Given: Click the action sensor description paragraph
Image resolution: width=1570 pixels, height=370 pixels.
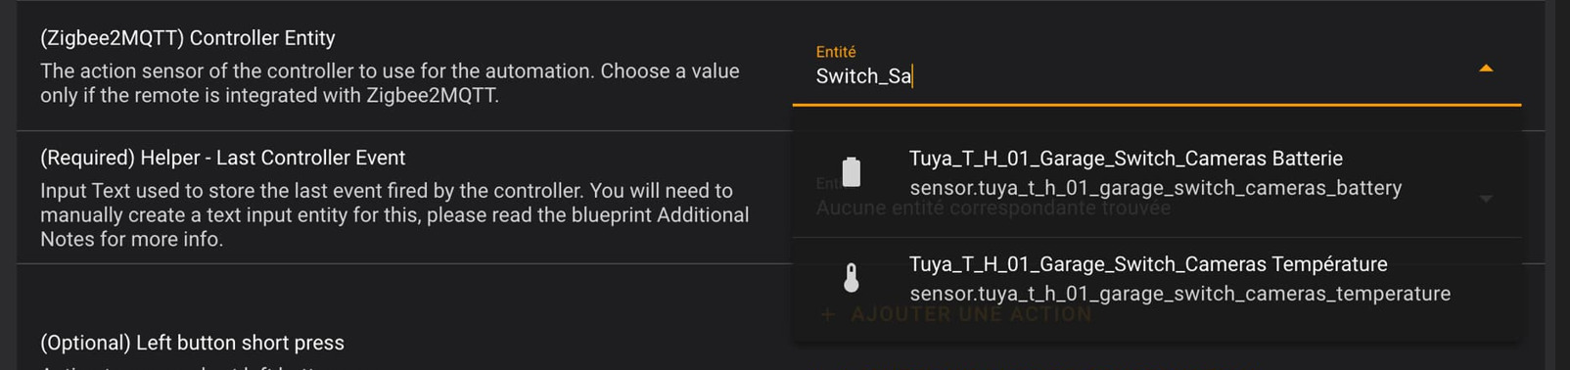Looking at the screenshot, I should tap(390, 83).
